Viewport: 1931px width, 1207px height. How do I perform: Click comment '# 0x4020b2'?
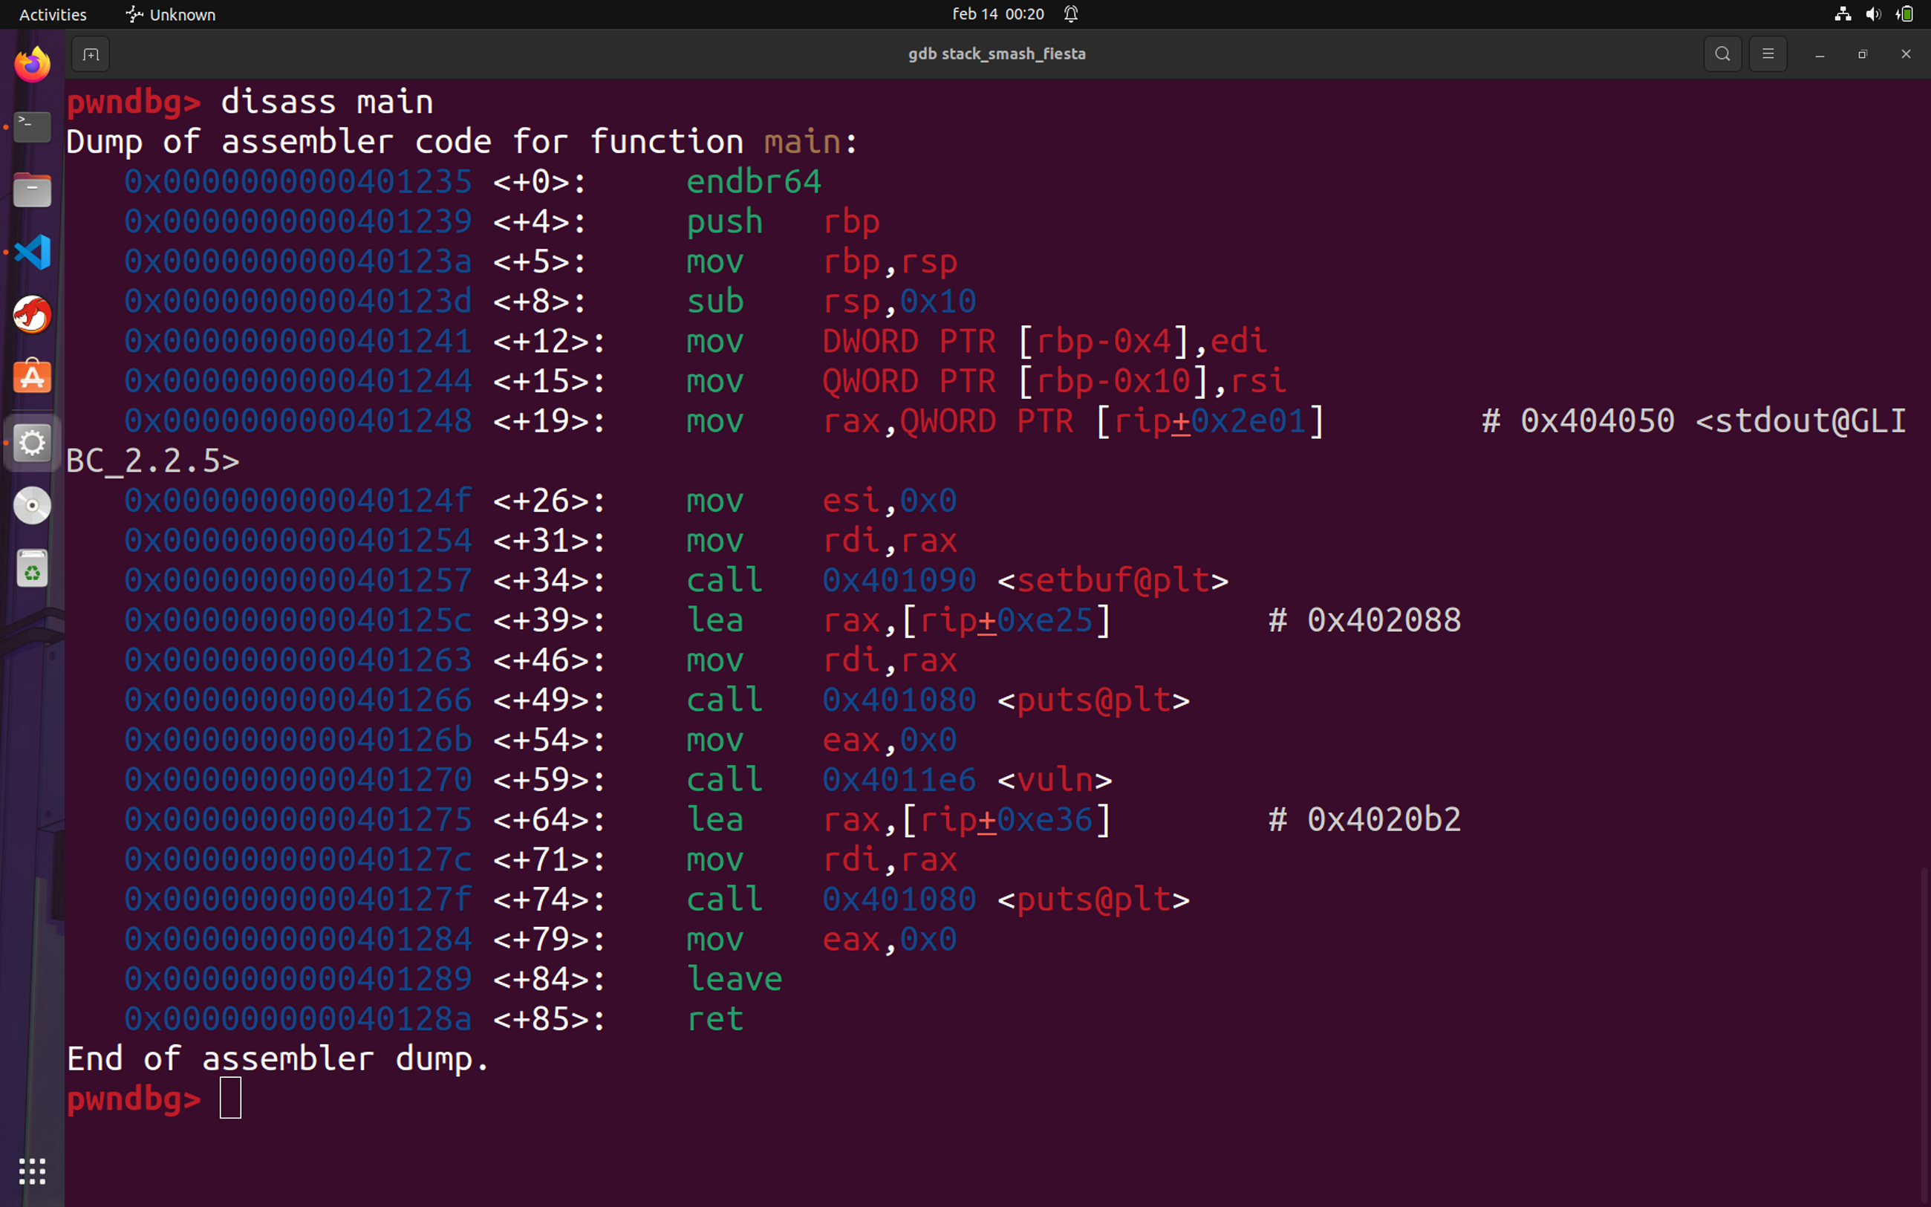pos(1365,820)
